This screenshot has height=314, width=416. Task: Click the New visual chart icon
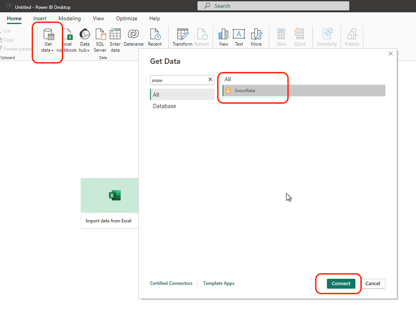click(224, 34)
